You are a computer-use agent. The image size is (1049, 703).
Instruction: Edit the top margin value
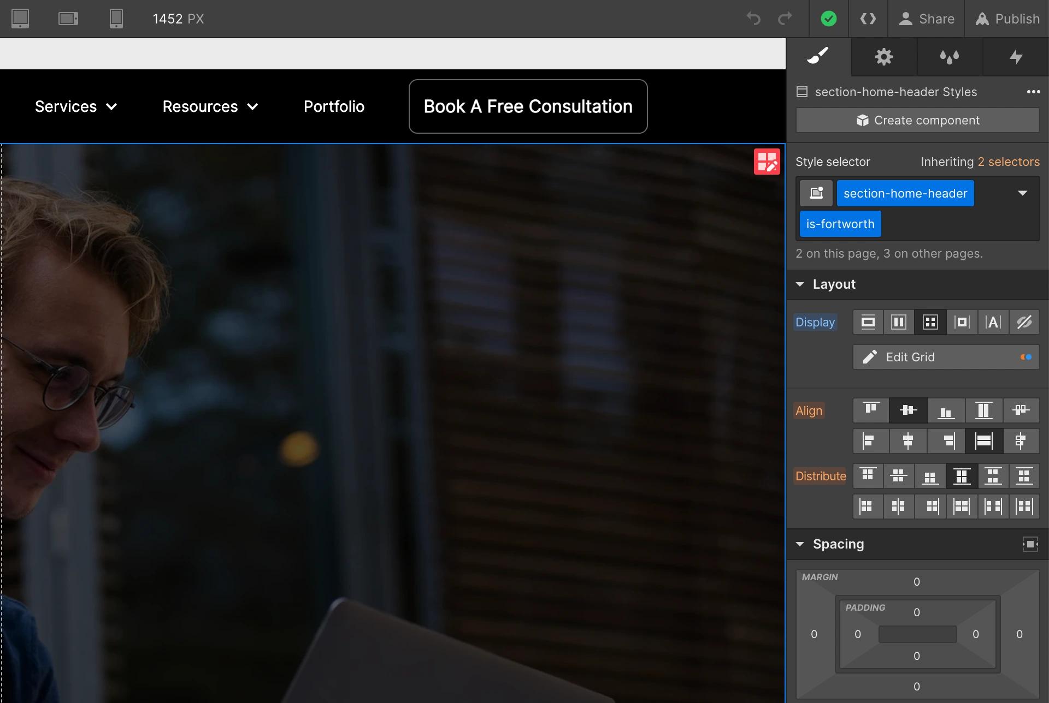click(x=917, y=582)
